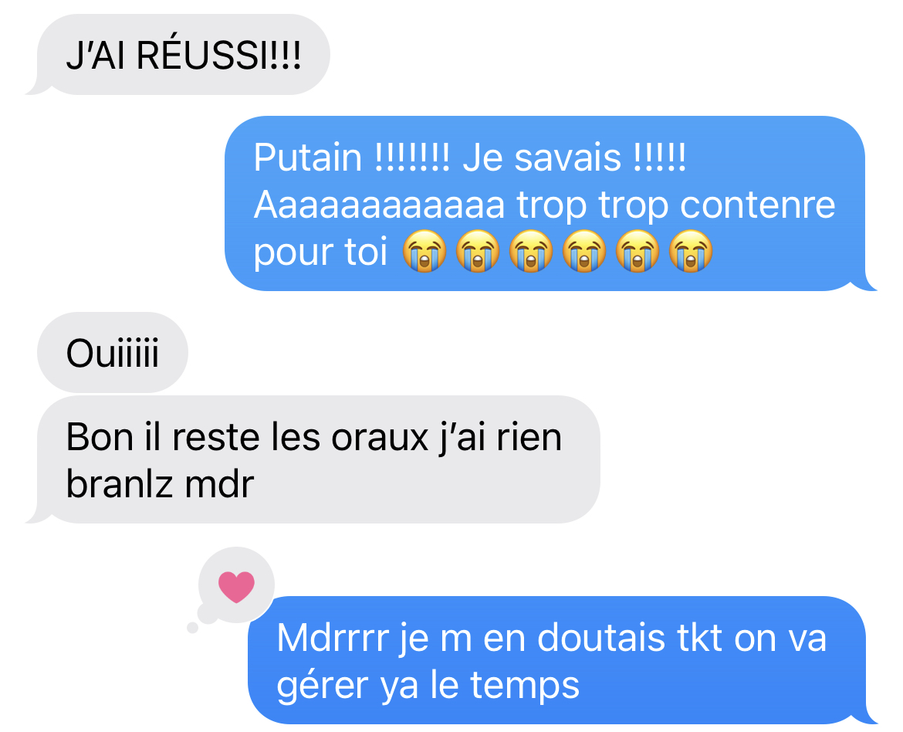Click the word "contenre" in blue message
The height and width of the screenshot is (732, 903).
(x=757, y=205)
